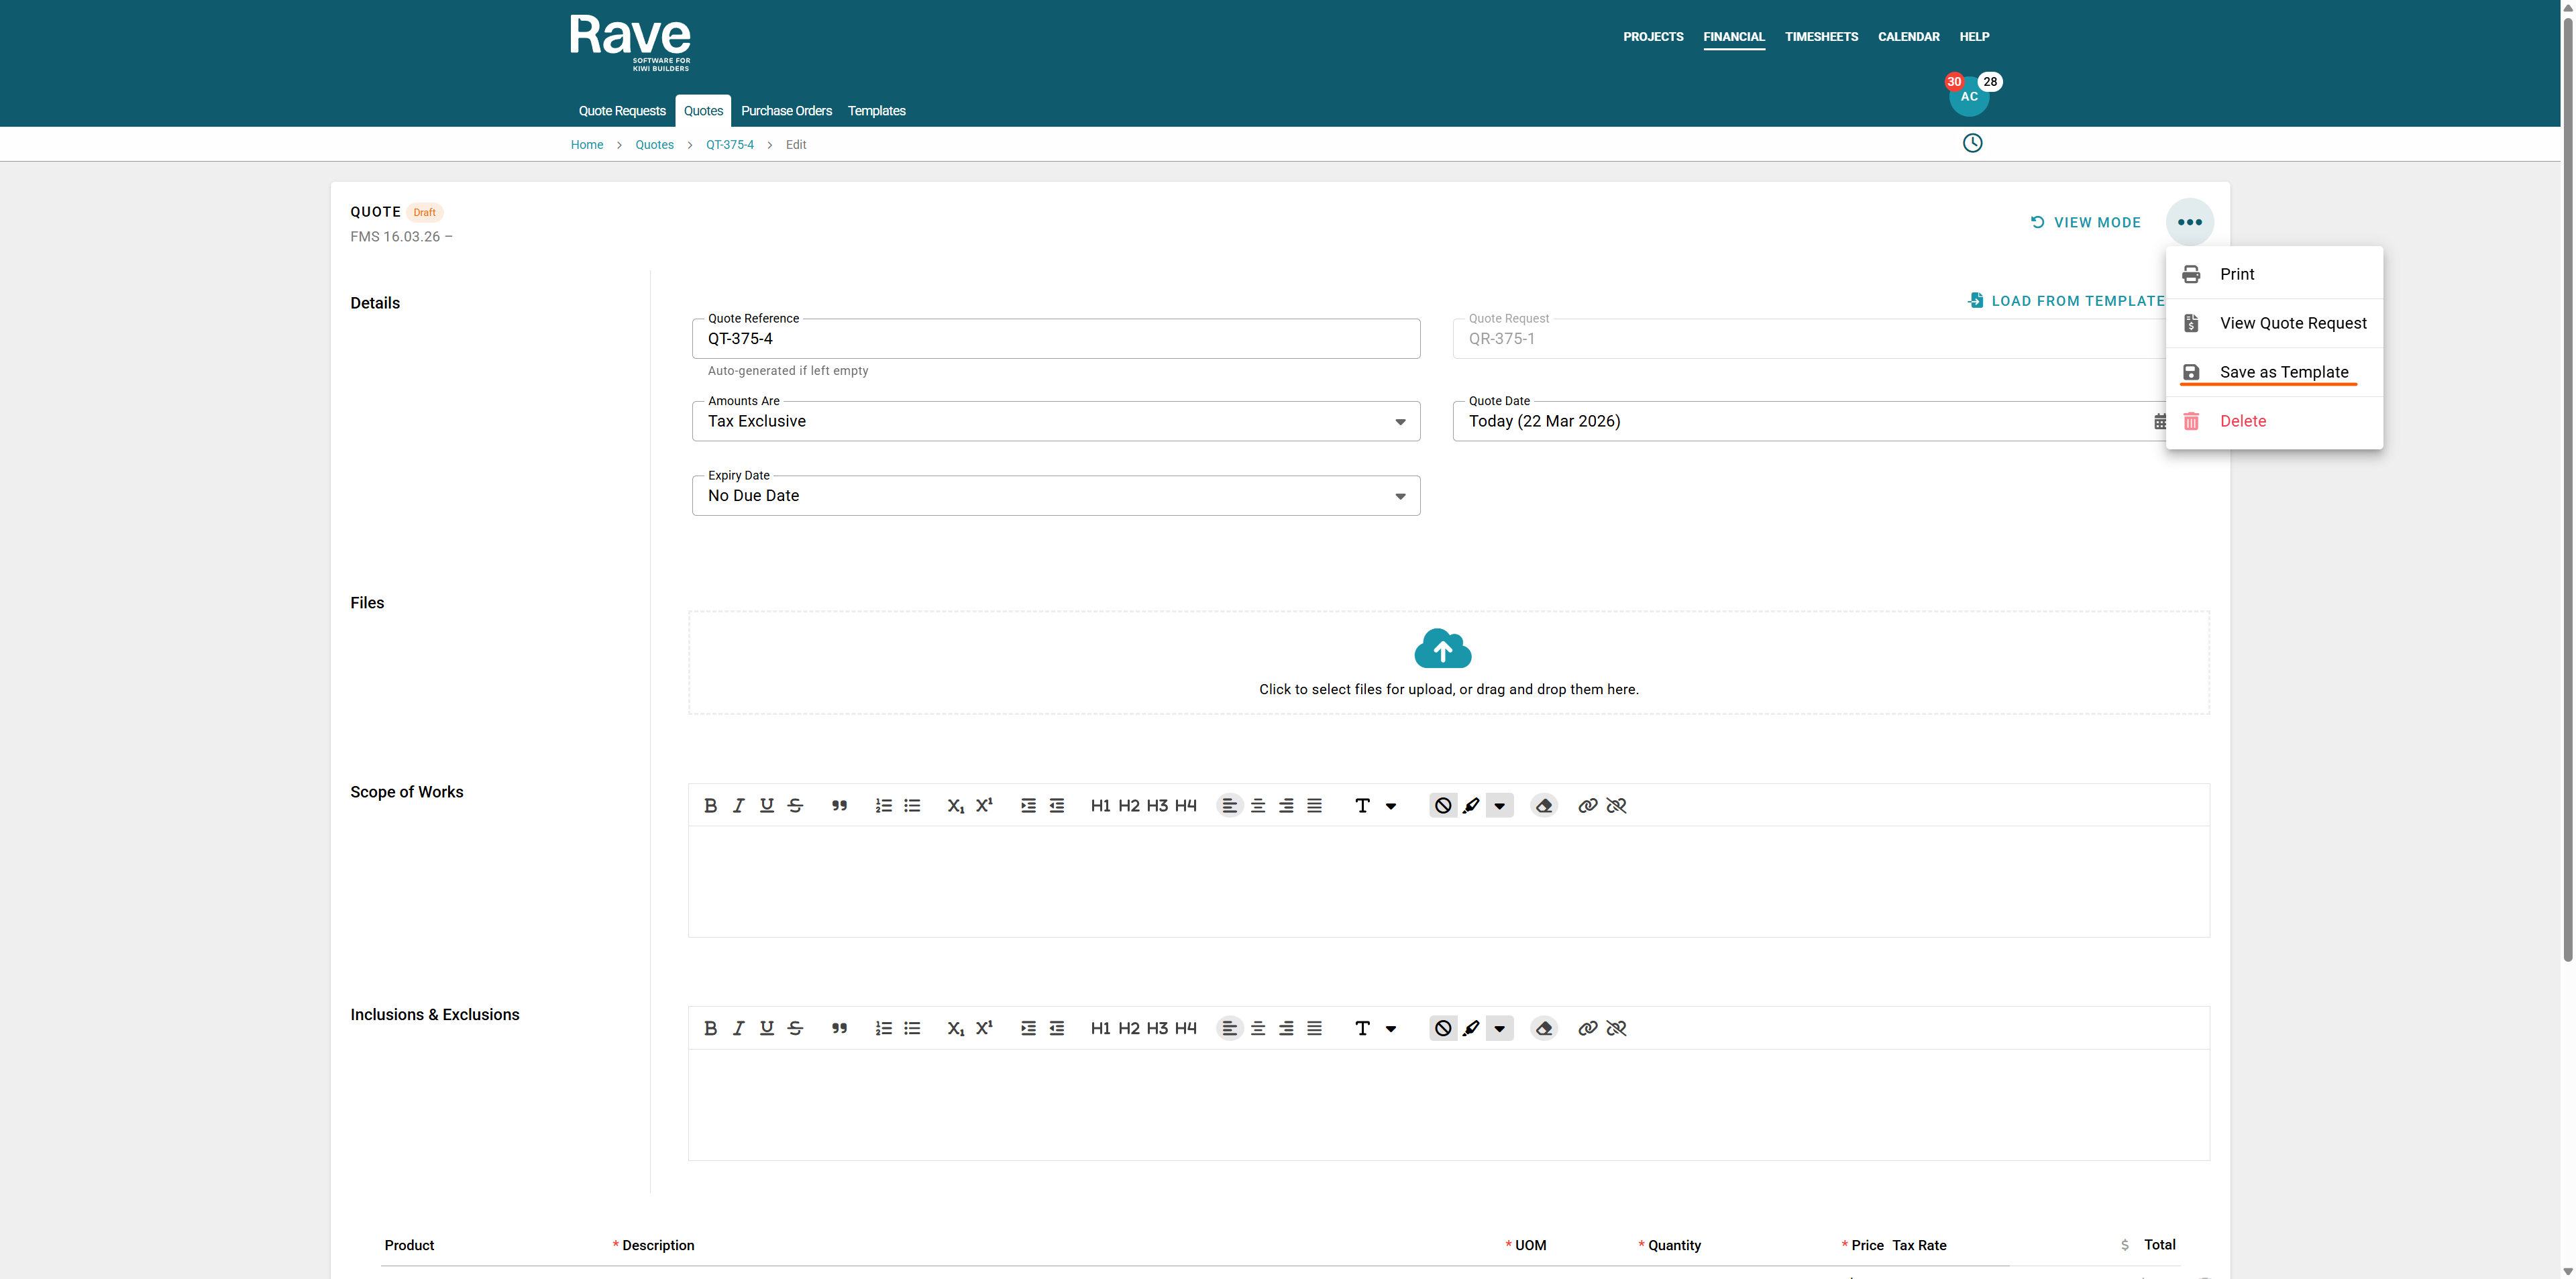The height and width of the screenshot is (1279, 2576).
Task: Insert link in Scope of Works editor
Action: (1587, 806)
